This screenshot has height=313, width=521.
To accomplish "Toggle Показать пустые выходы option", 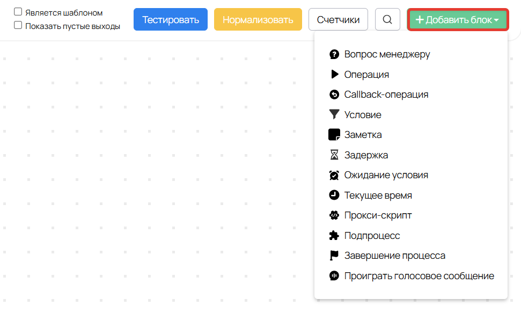I will [x=18, y=24].
